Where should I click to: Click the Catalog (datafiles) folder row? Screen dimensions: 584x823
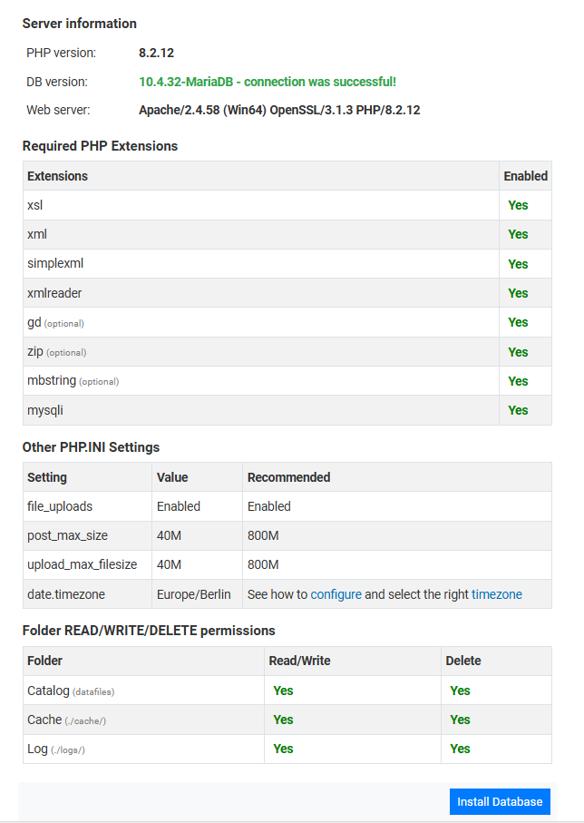[x=71, y=691]
